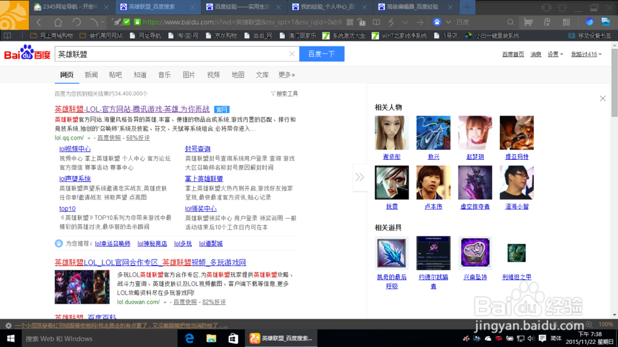Select the 视频 search category
This screenshot has width=618, height=347.
(x=213, y=75)
